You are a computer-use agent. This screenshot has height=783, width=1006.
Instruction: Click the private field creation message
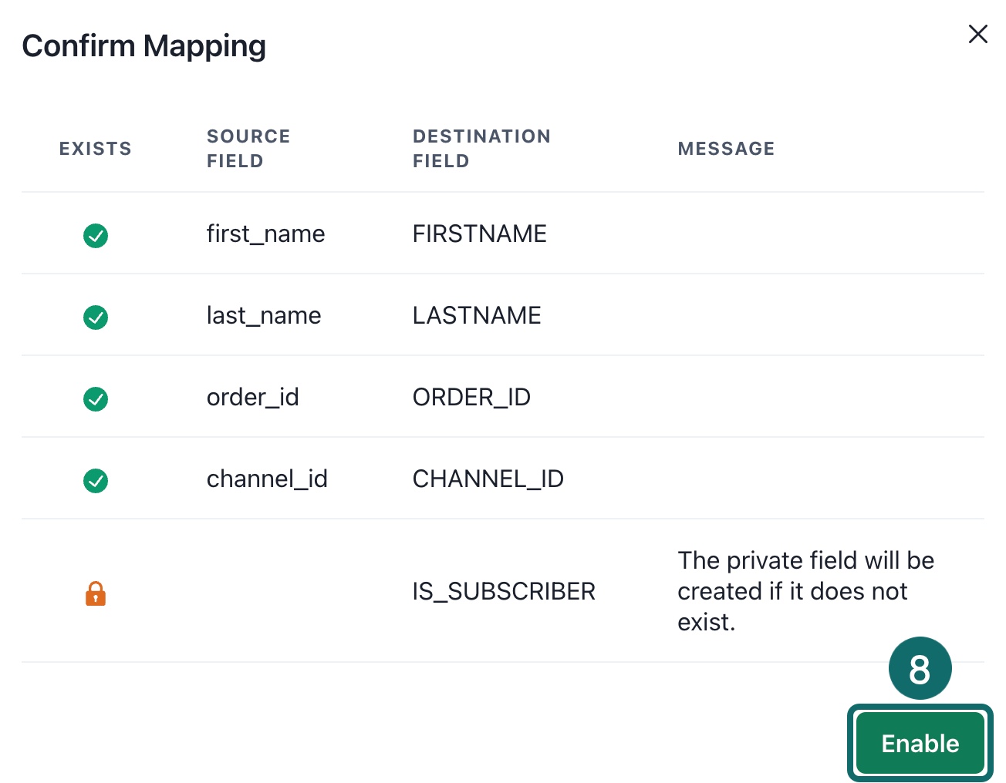[x=805, y=591]
